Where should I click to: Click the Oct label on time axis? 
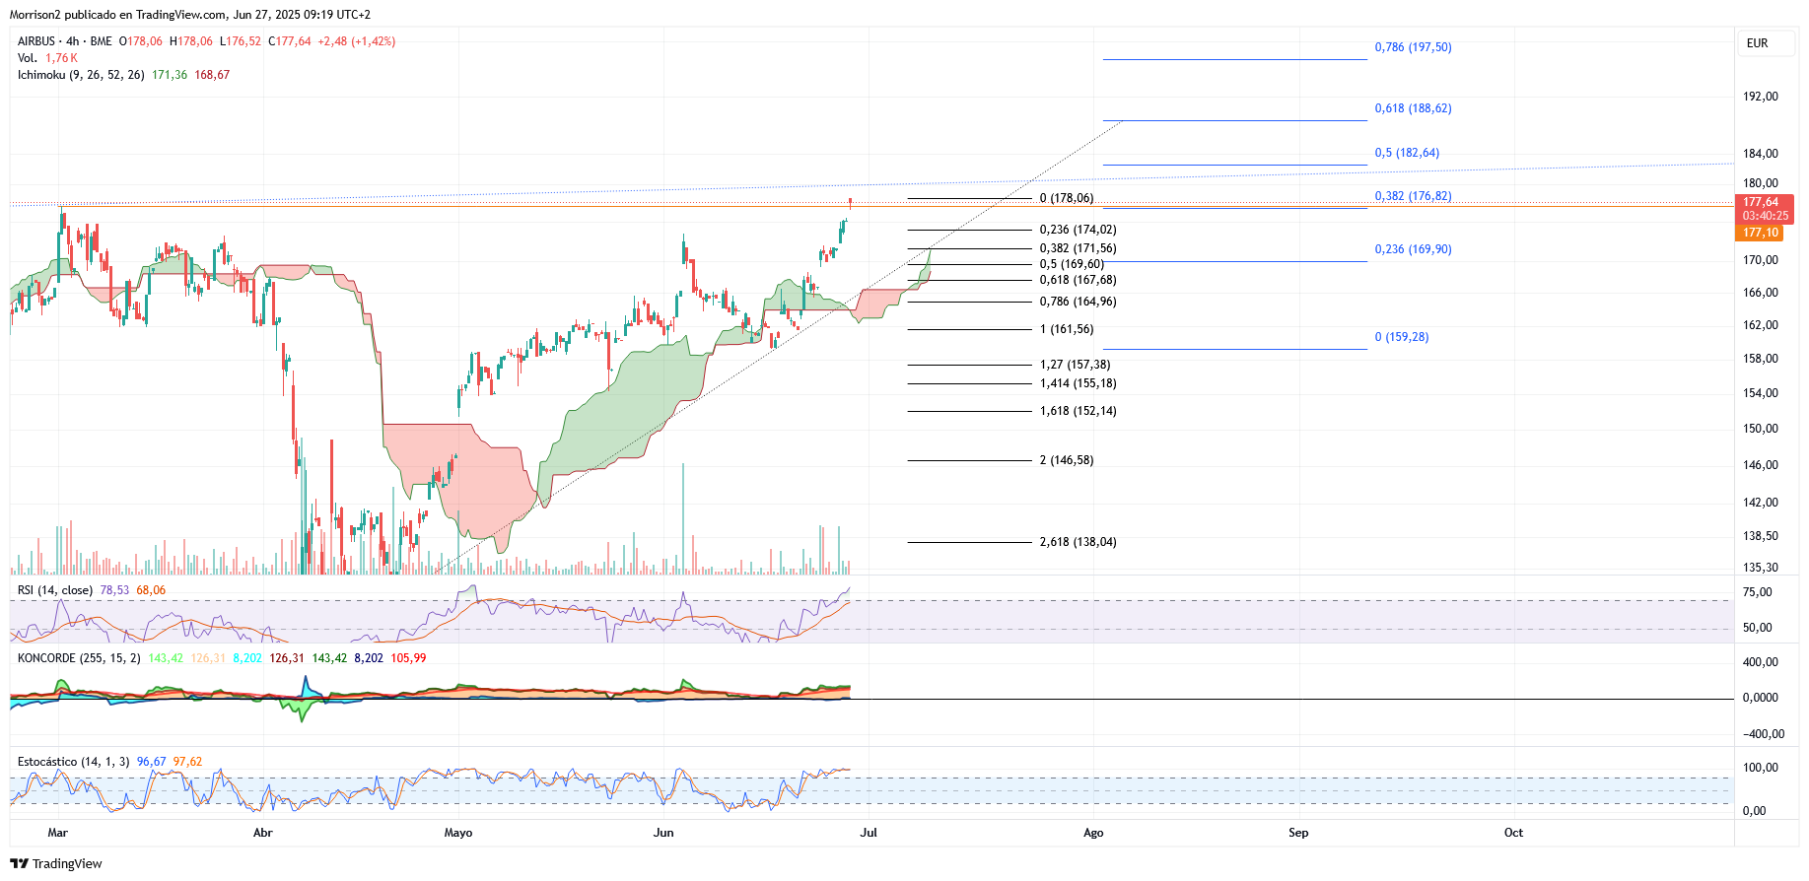(x=1513, y=833)
